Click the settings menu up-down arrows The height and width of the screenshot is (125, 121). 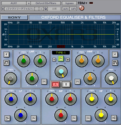click(x=3, y=9)
